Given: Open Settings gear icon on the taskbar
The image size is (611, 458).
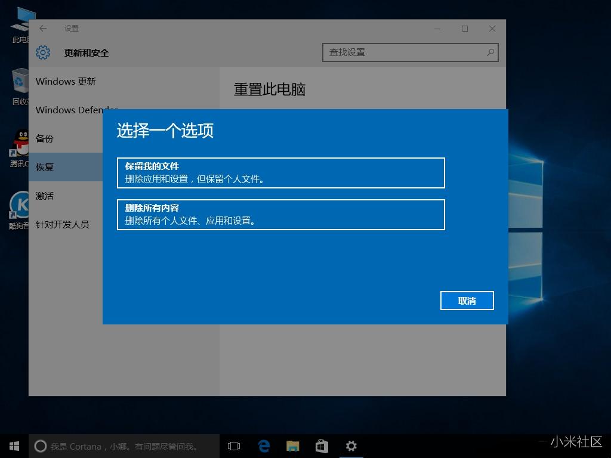Looking at the screenshot, I should (x=351, y=445).
